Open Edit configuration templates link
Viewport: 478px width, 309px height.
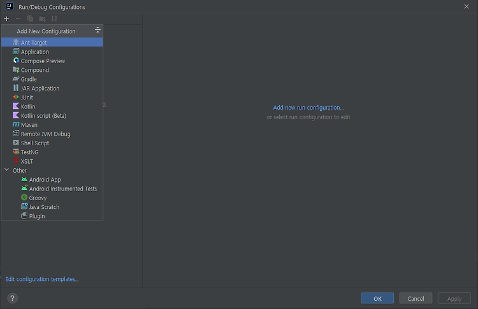pyautogui.click(x=42, y=279)
